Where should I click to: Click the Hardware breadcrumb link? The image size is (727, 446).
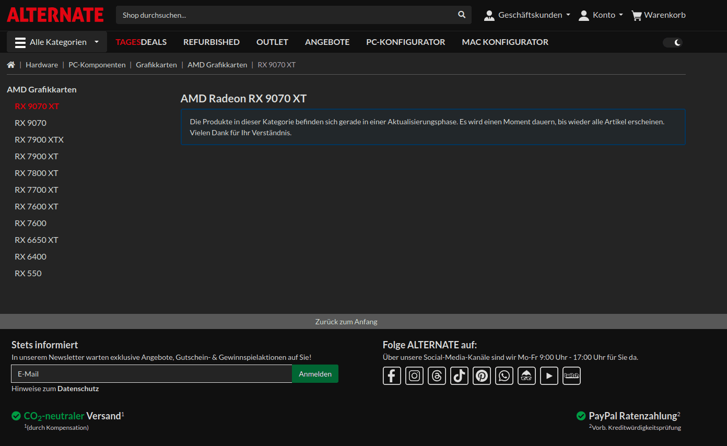(42, 65)
